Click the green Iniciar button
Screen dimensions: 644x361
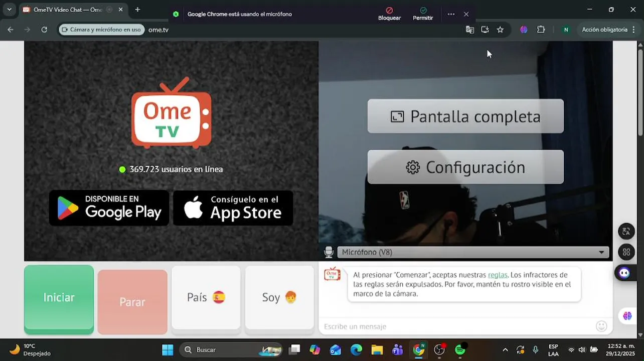59,299
